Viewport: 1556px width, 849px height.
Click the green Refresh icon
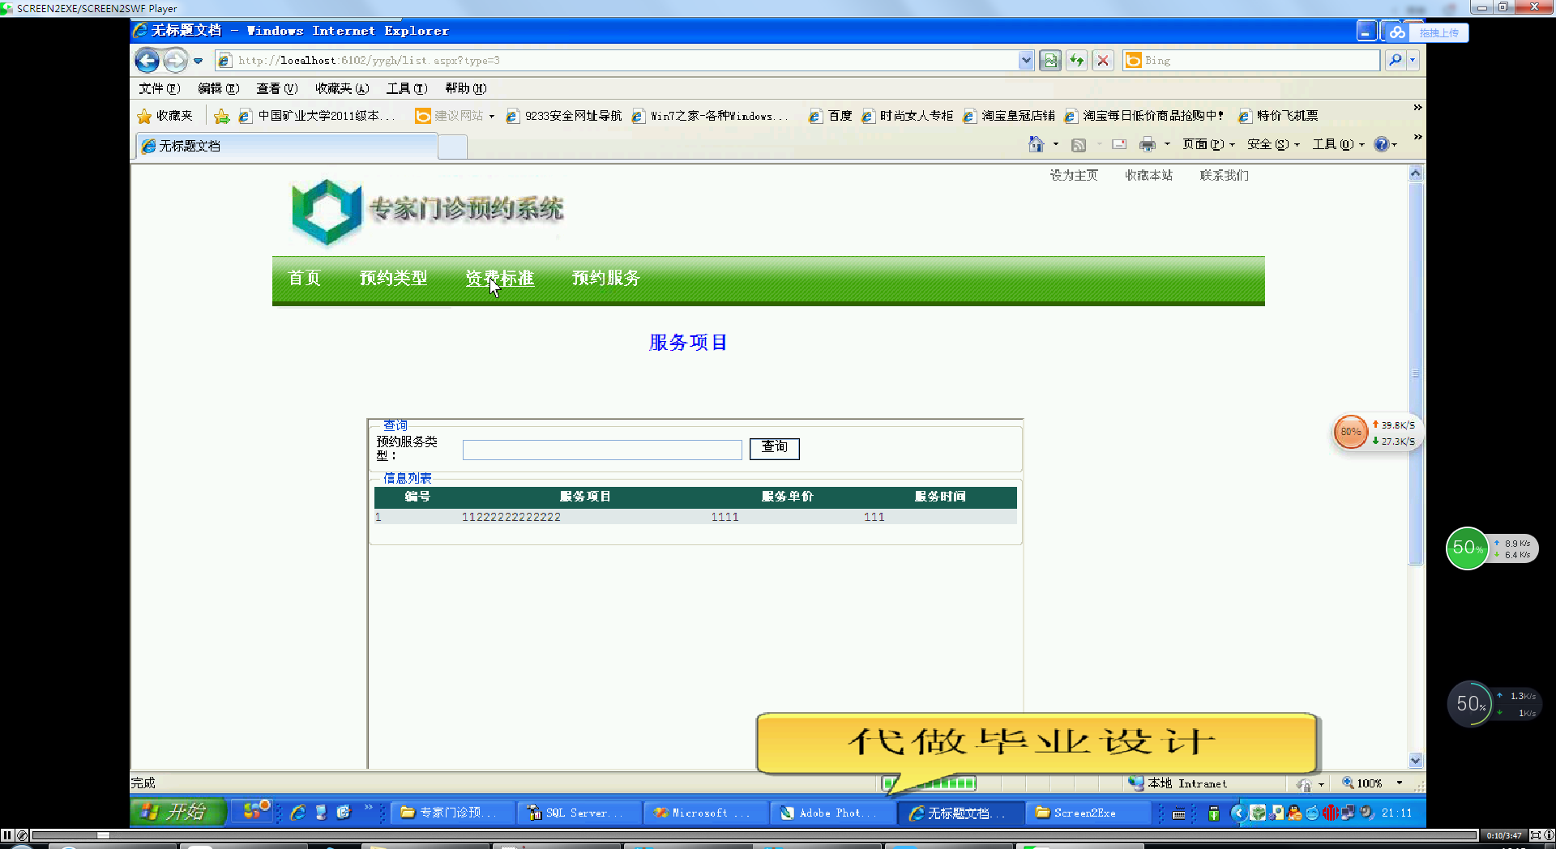[1076, 61]
